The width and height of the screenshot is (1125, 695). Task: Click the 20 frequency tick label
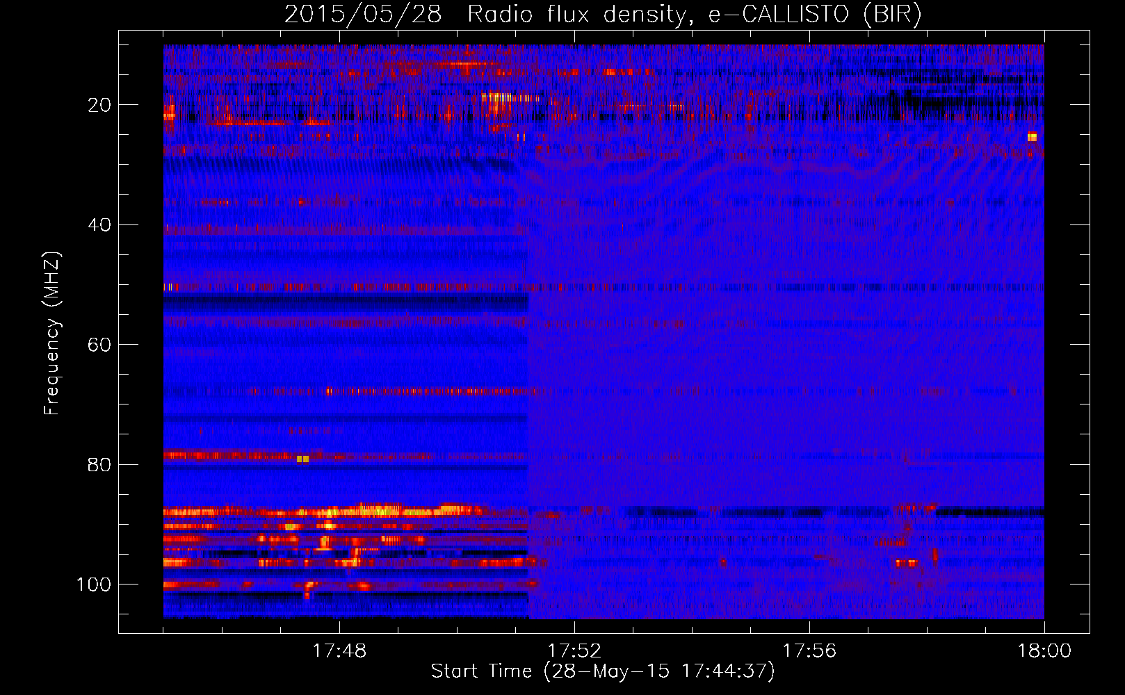(99, 105)
